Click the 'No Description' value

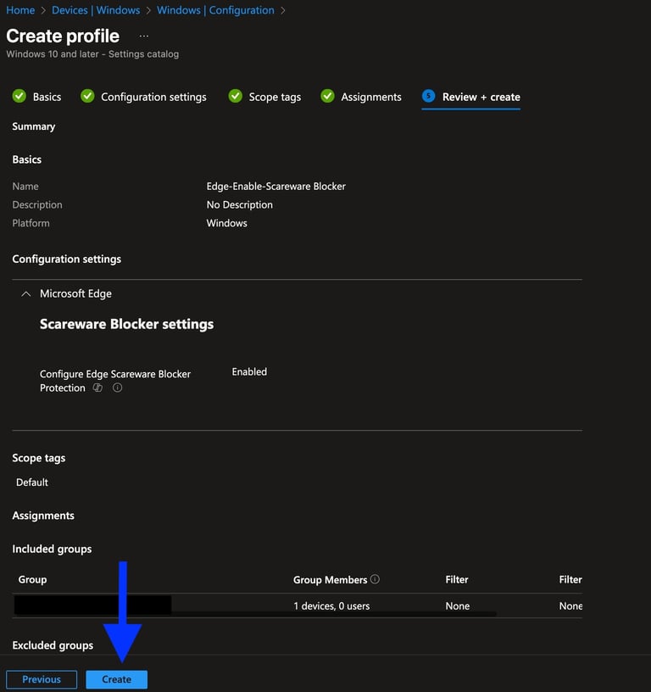(240, 204)
